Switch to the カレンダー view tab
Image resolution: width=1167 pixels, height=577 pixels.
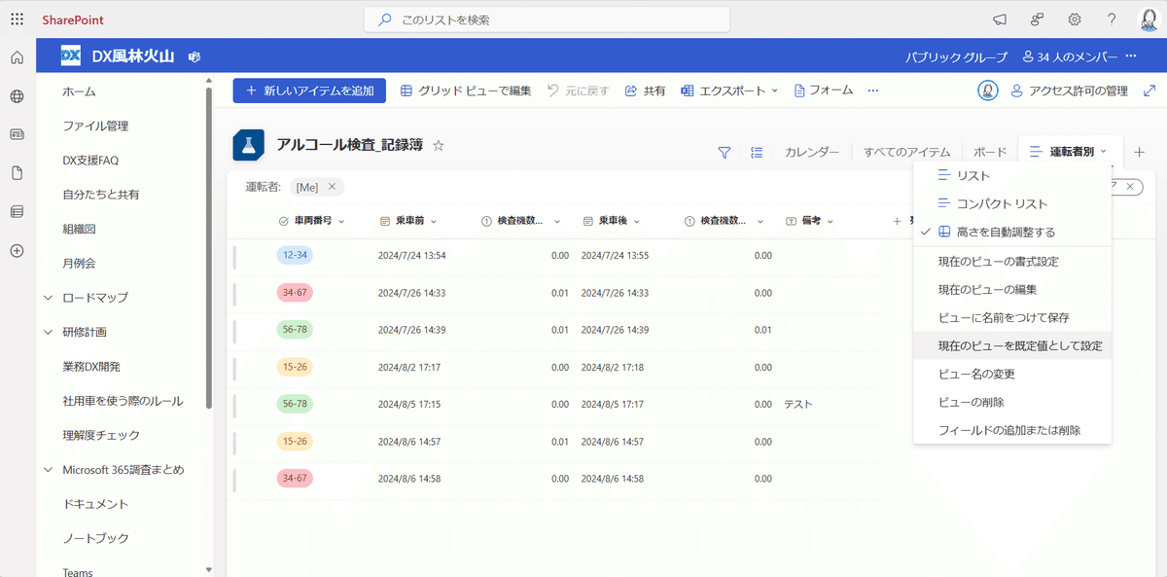click(x=812, y=152)
